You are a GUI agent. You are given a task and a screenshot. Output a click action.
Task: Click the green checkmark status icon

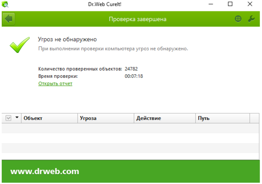pyautogui.click(x=20, y=45)
